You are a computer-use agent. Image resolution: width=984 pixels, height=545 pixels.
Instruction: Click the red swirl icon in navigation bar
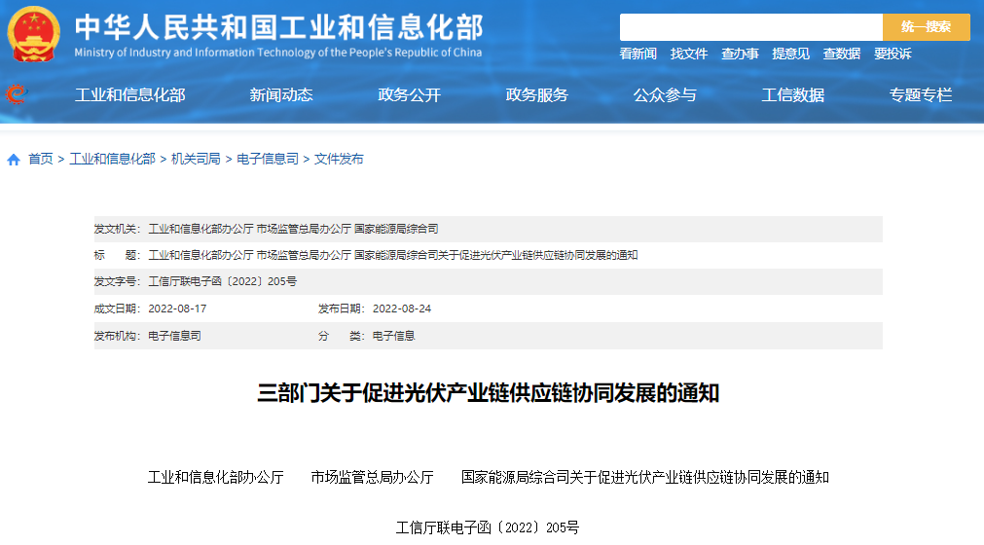[x=16, y=94]
